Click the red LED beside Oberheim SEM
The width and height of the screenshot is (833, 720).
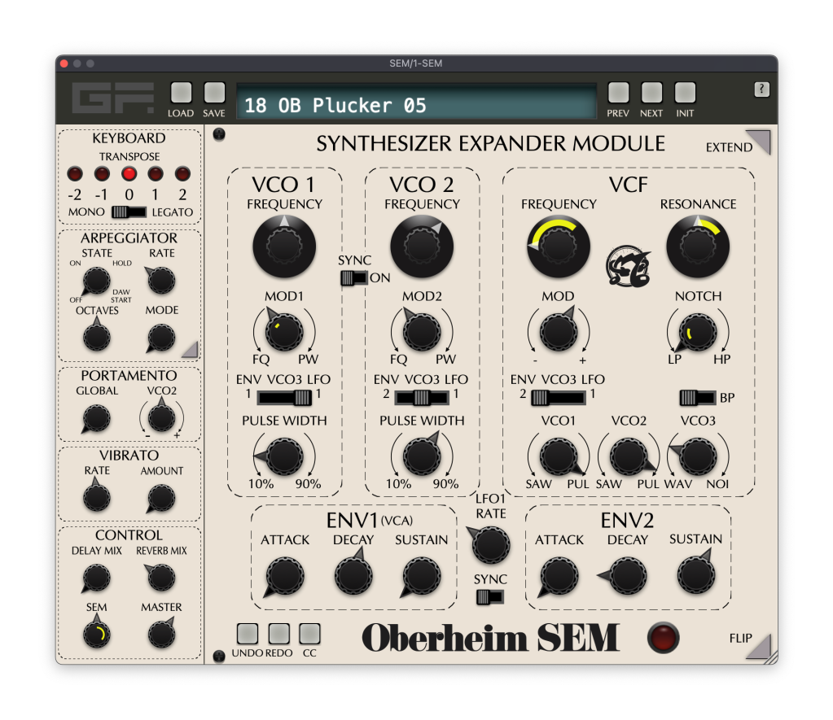pyautogui.click(x=663, y=638)
